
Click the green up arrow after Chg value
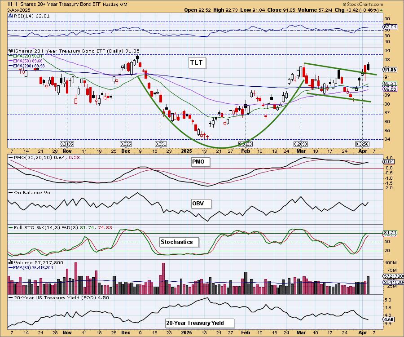(x=382, y=10)
